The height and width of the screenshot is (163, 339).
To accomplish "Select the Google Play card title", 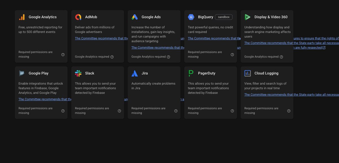I will [38, 73].
